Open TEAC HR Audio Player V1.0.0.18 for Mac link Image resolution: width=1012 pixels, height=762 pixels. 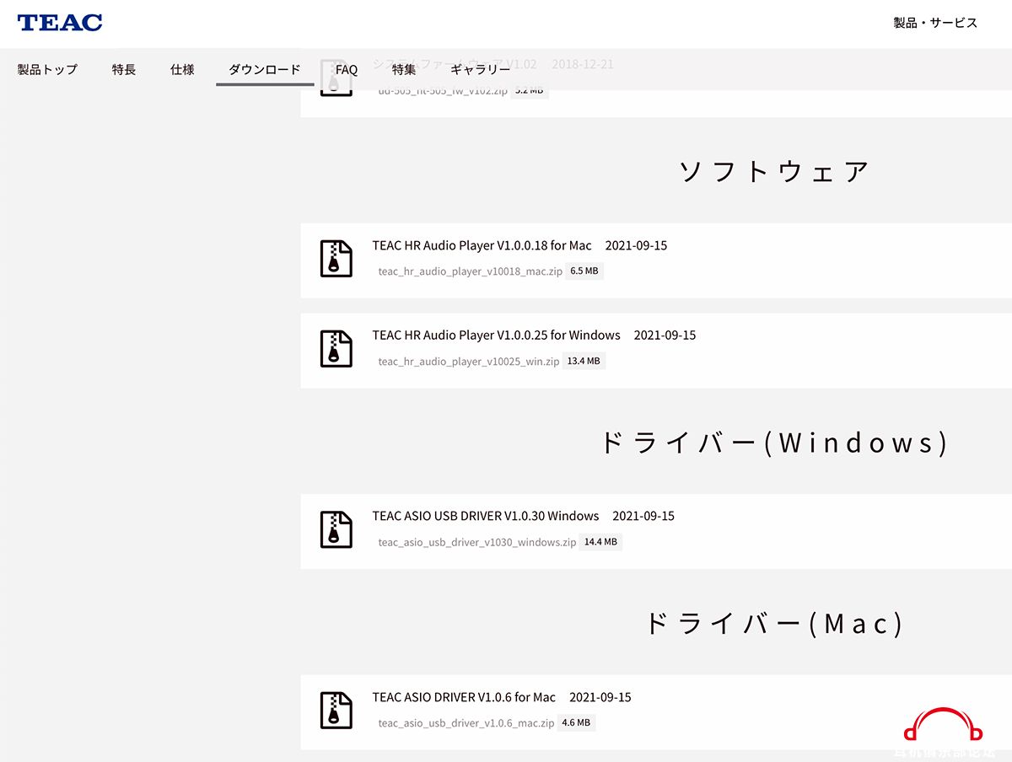point(482,246)
